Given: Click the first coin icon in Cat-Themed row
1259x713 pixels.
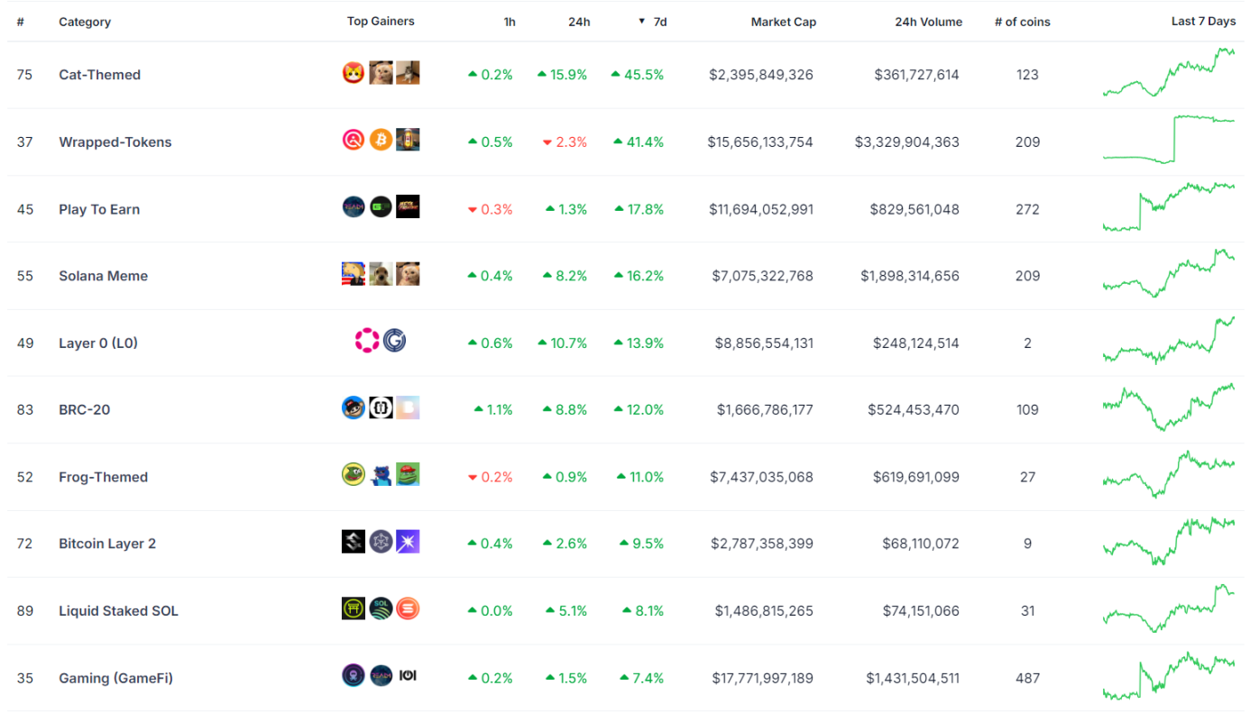Looking at the screenshot, I should 354,74.
